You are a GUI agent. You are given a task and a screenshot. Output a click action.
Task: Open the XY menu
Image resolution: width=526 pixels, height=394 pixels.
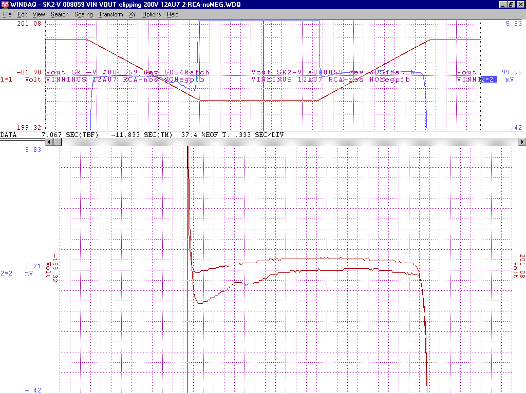(132, 14)
